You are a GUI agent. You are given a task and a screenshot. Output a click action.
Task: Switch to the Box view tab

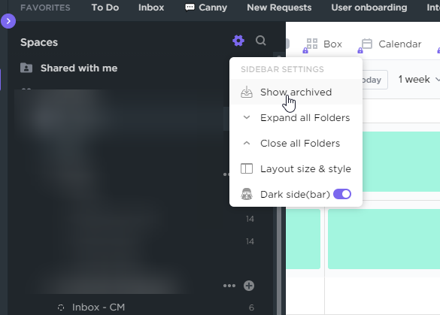(x=324, y=44)
